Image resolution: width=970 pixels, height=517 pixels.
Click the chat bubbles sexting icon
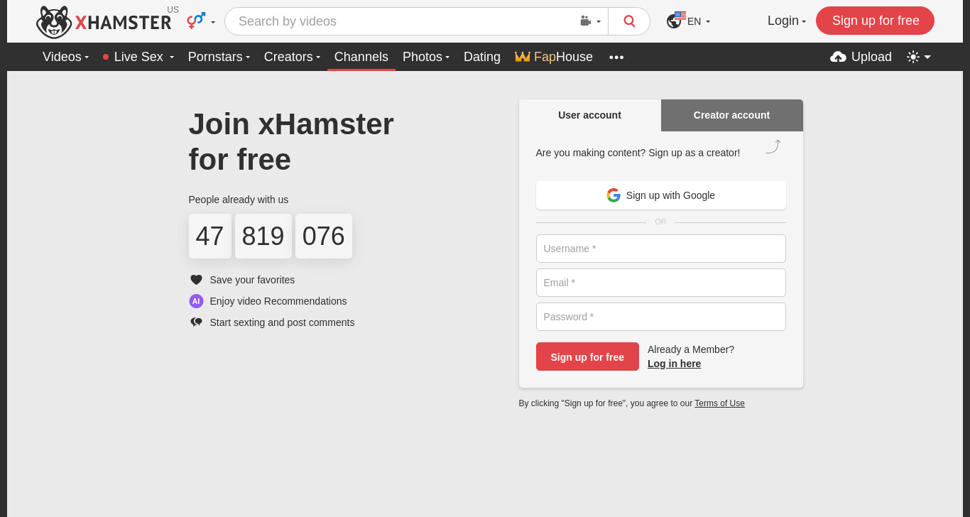click(x=196, y=322)
